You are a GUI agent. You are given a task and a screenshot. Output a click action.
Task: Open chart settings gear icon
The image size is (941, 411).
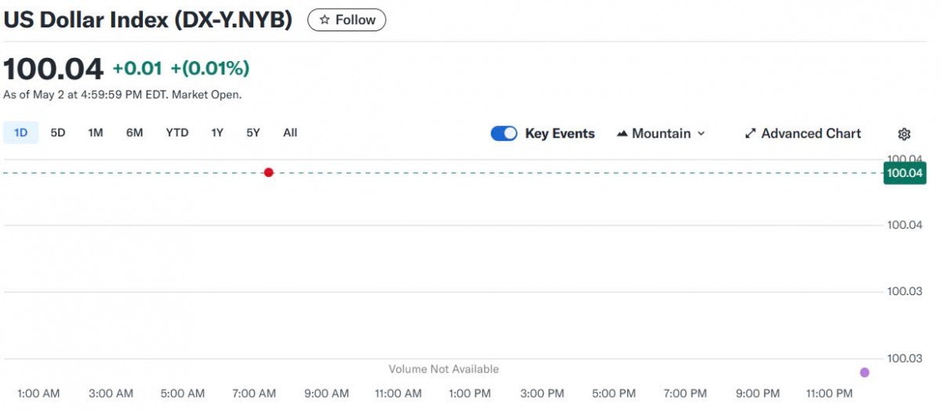click(x=904, y=134)
